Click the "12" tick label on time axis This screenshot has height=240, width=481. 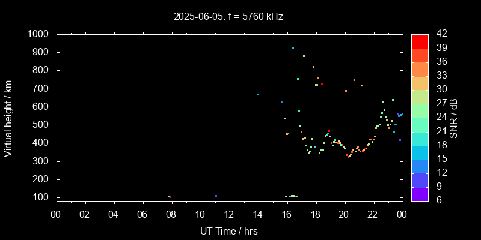coord(229,214)
